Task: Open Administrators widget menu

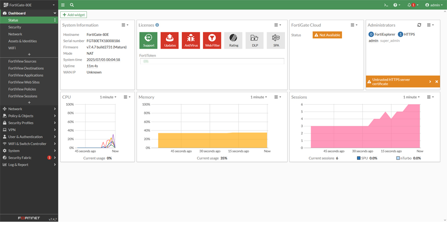Action: [430, 25]
